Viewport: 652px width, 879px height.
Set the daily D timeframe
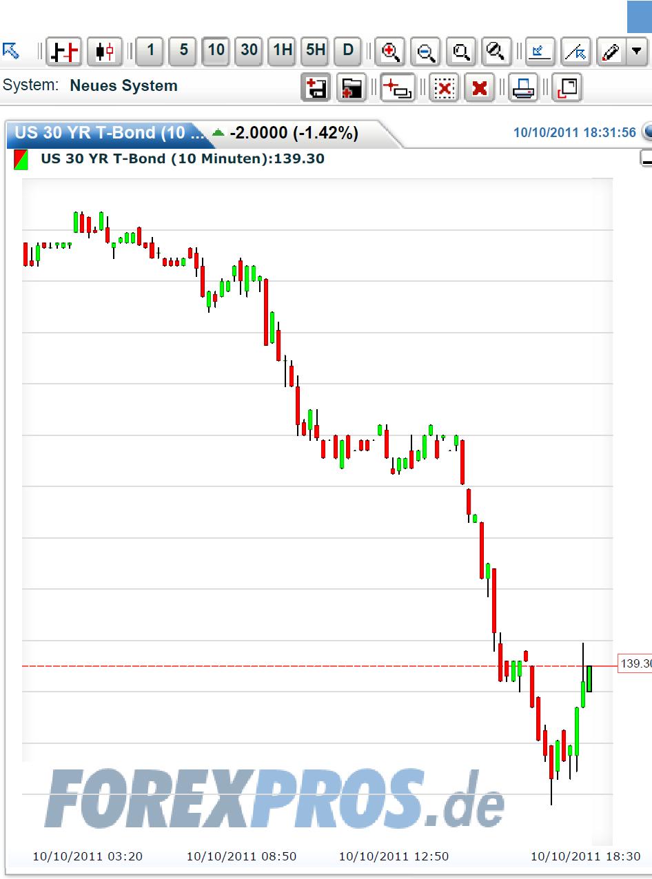348,51
